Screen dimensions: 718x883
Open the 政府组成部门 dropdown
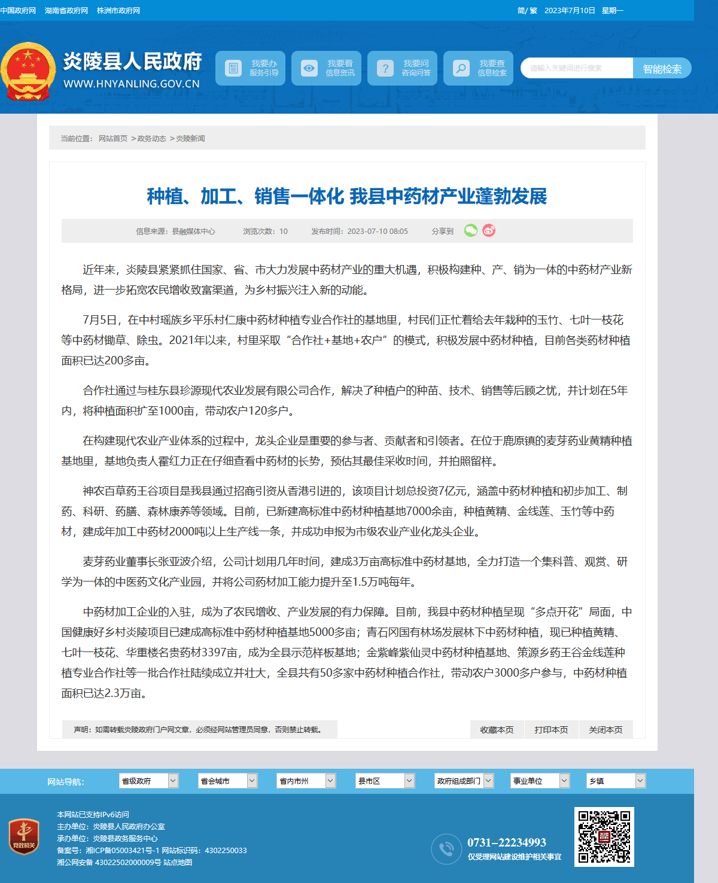(464, 781)
